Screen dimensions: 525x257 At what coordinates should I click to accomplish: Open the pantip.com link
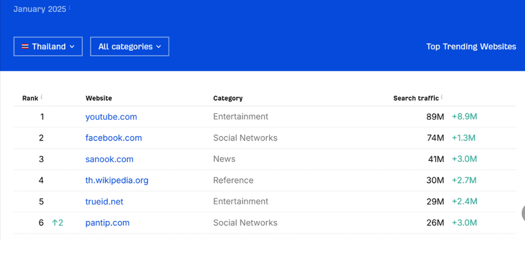coord(108,223)
